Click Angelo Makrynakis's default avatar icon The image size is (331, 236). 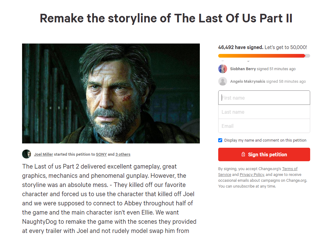point(223,82)
